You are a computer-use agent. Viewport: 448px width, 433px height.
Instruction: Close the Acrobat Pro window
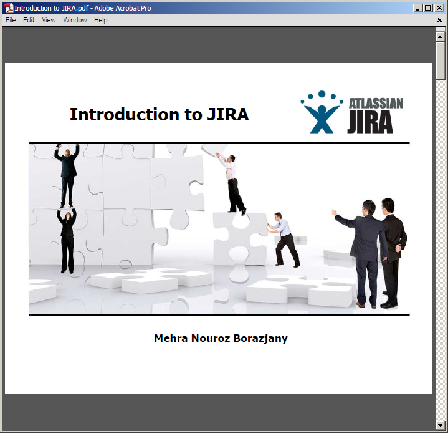coord(439,8)
